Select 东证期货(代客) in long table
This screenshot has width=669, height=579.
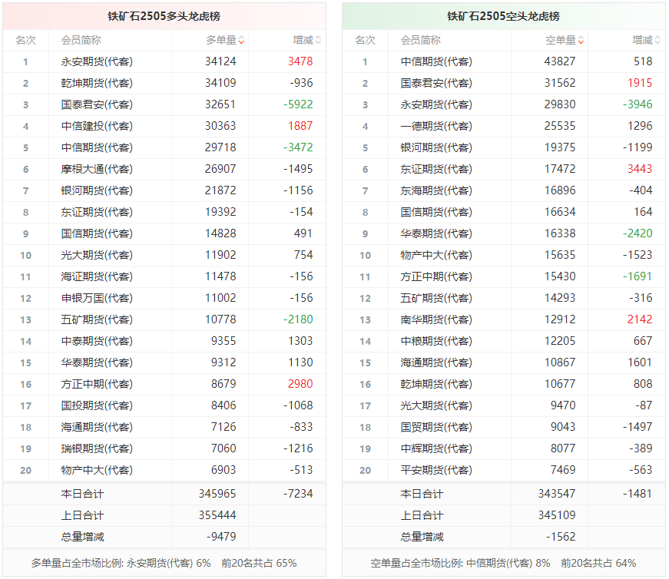[x=97, y=213]
